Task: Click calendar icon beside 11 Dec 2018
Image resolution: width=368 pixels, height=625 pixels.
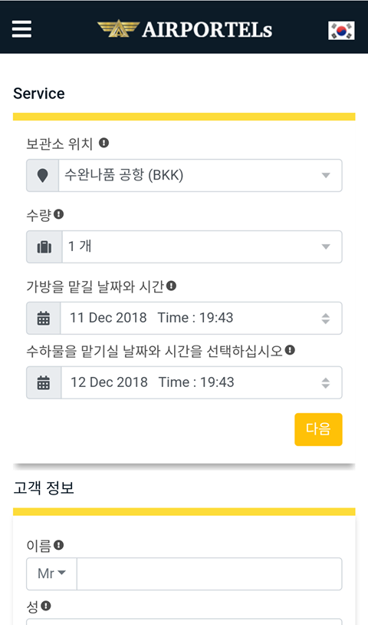Action: [x=44, y=318]
